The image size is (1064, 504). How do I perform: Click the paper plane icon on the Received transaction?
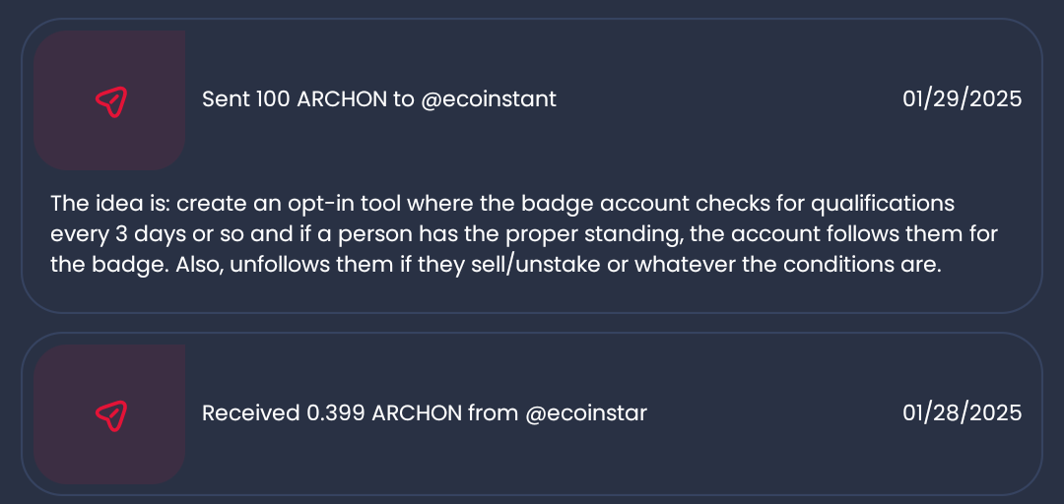coord(110,414)
